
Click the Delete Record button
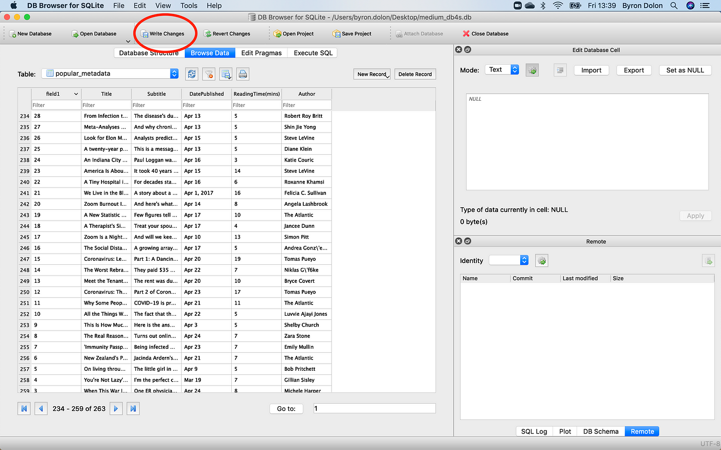pyautogui.click(x=415, y=74)
